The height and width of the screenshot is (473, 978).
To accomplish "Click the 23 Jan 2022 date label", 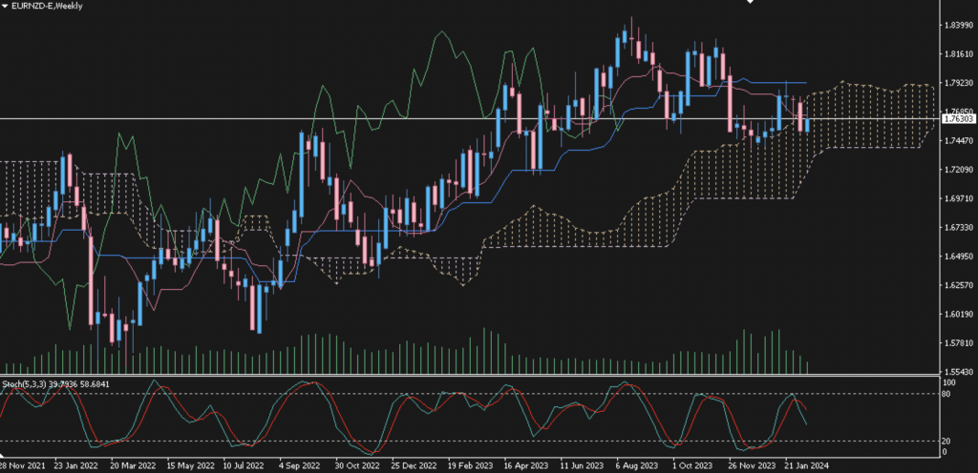I will [x=75, y=465].
